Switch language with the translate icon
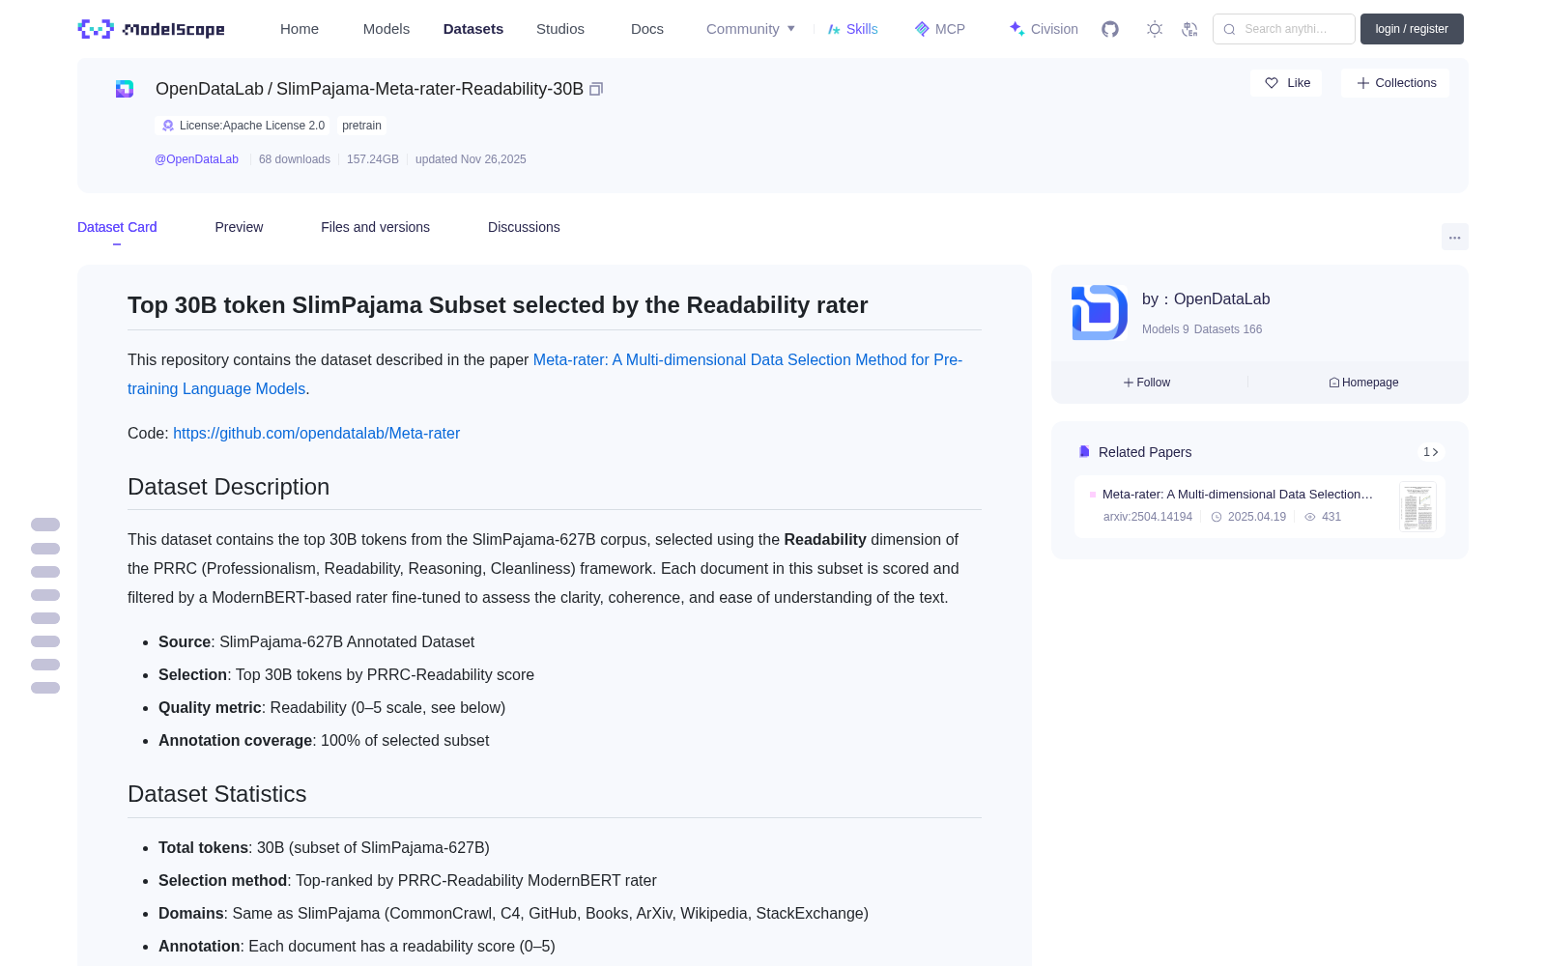The height and width of the screenshot is (966, 1546). coord(1189,29)
